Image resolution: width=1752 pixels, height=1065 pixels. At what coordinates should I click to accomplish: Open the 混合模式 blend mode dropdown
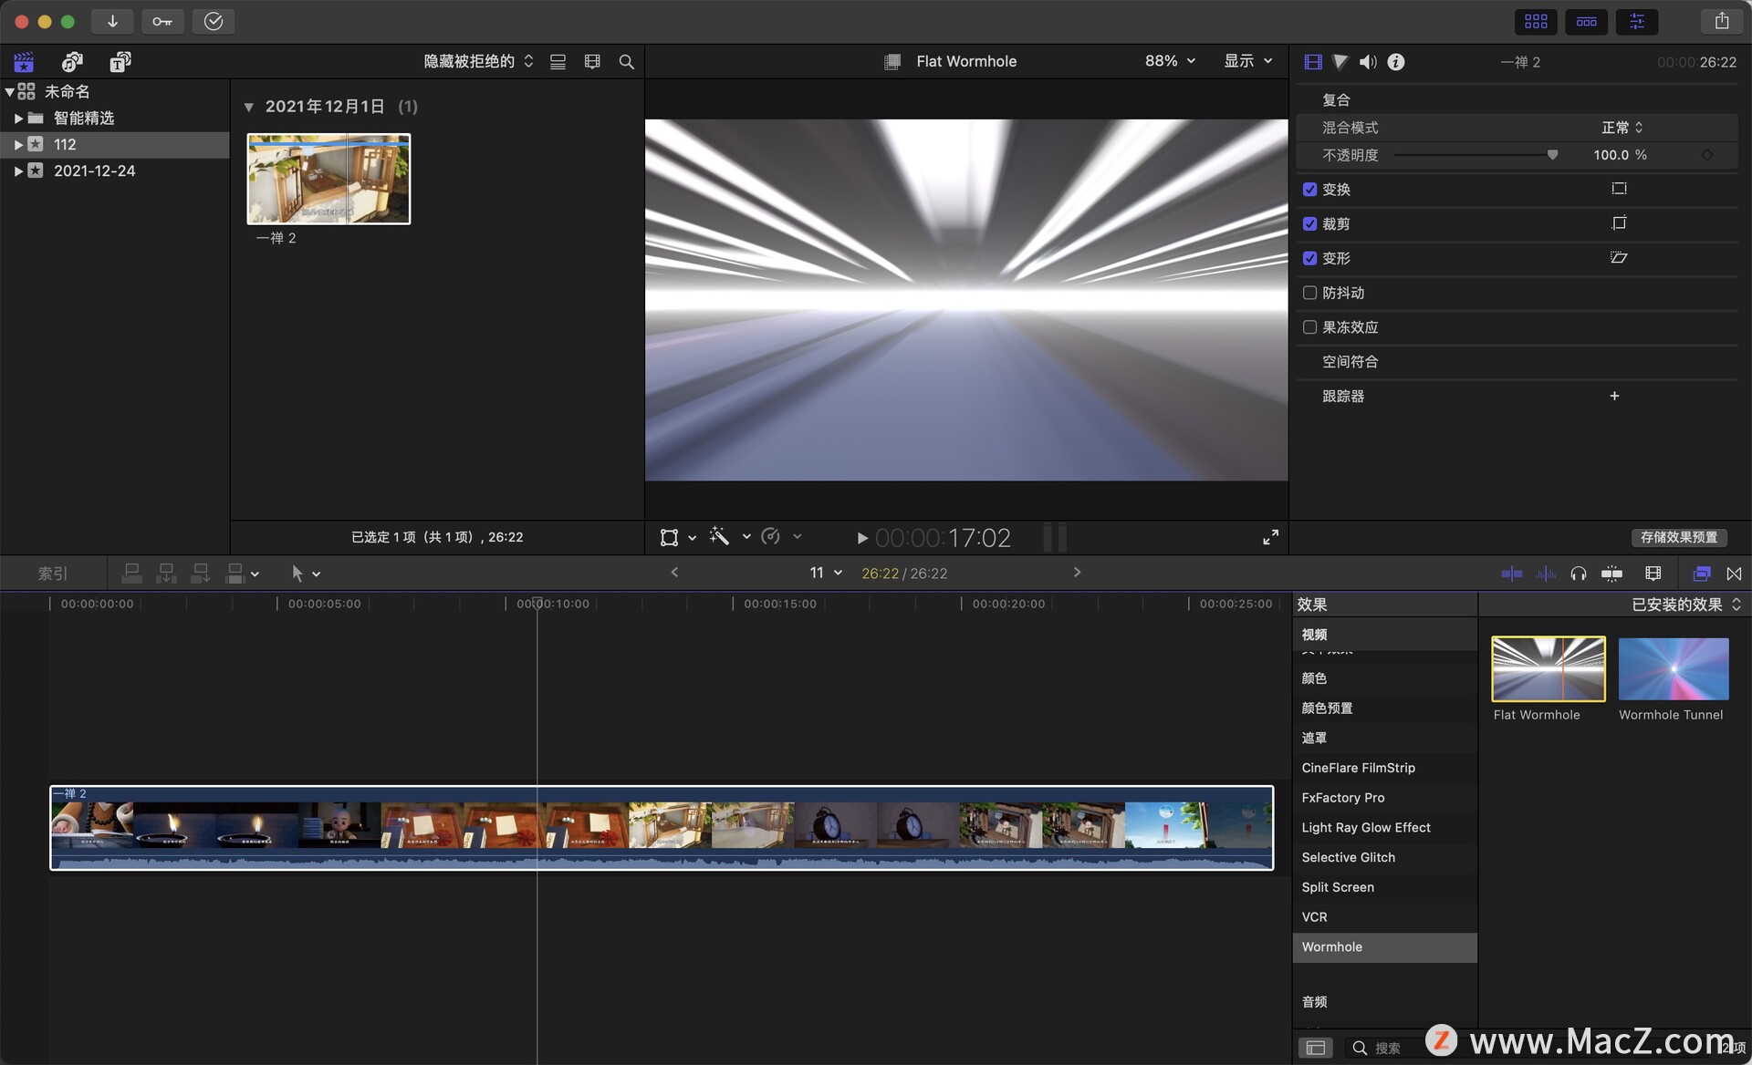[x=1622, y=128]
